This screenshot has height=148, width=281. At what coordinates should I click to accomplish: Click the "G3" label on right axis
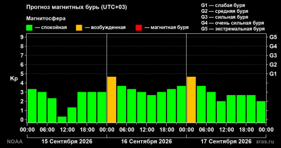(x=273, y=55)
